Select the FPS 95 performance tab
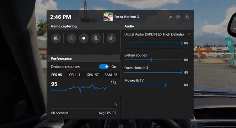 click(x=56, y=75)
